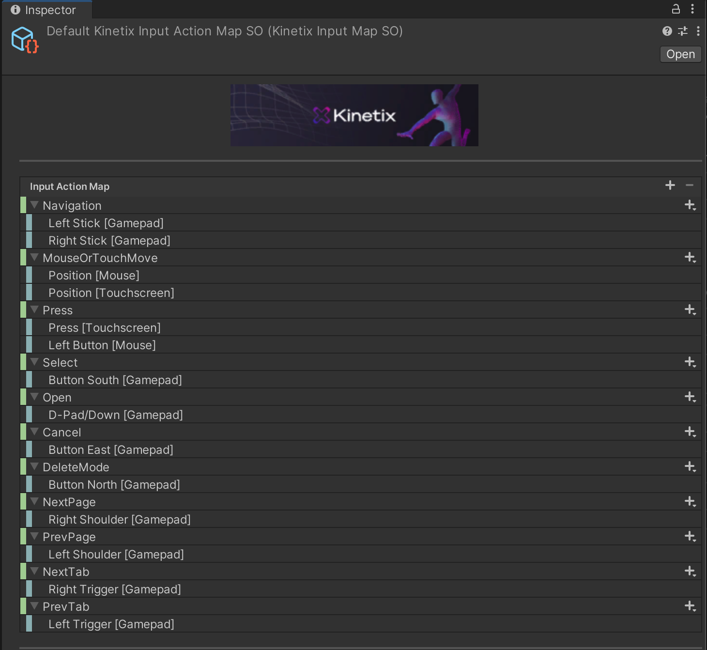Viewport: 707px width, 650px height.
Task: Click the Input Action Map header label
Action: (x=70, y=186)
